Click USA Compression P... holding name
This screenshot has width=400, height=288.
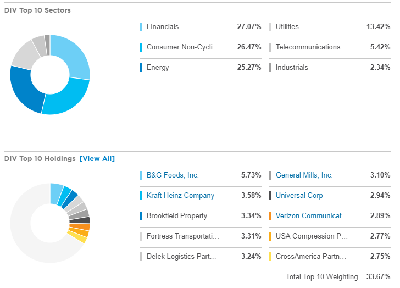coord(312,236)
